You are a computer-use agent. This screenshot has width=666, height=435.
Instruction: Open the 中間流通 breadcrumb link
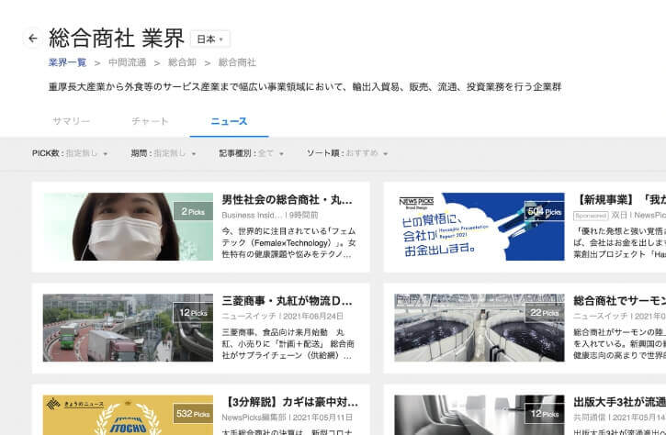pyautogui.click(x=128, y=62)
